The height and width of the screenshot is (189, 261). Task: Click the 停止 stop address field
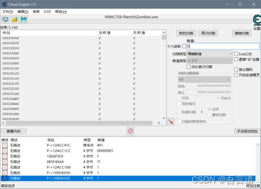coord(209,92)
